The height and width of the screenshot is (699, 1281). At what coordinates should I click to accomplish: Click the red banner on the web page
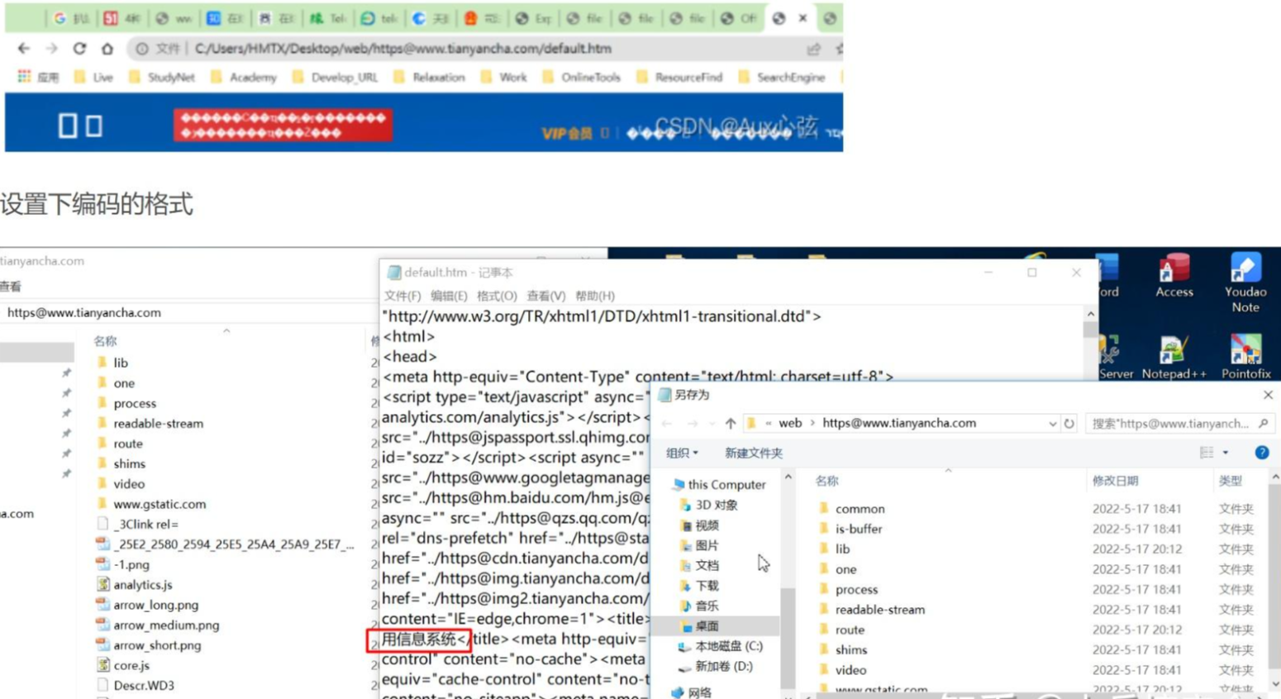[283, 126]
